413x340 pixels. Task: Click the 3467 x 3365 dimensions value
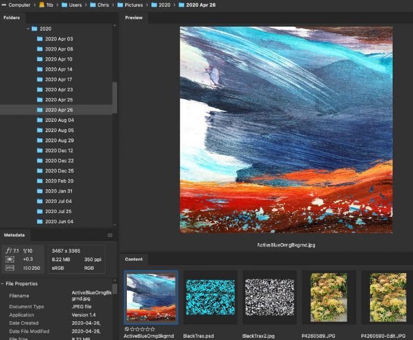(66, 250)
